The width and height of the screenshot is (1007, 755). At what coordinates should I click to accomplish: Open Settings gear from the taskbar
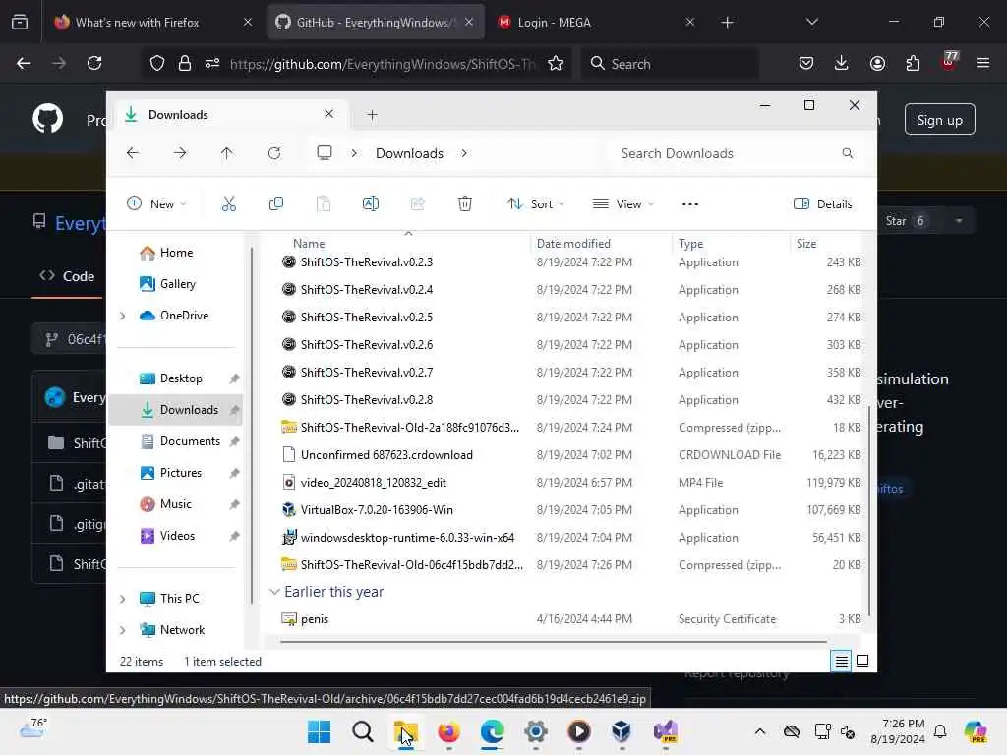coord(536,731)
